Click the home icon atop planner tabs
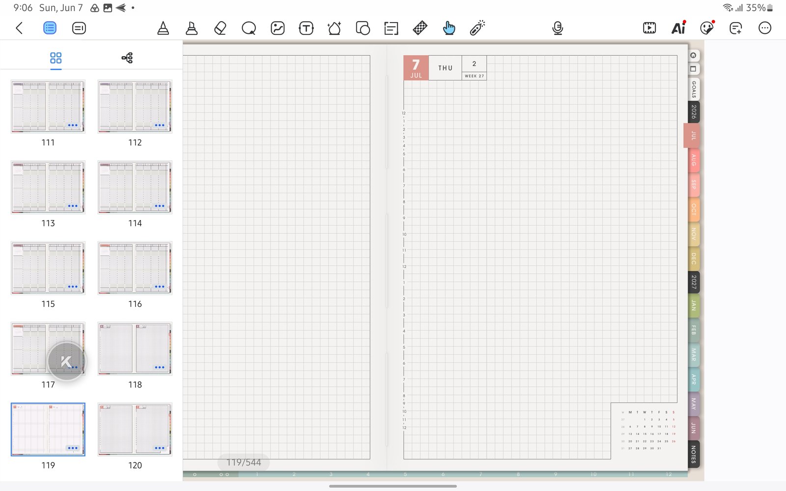The height and width of the screenshot is (491, 786). point(693,55)
